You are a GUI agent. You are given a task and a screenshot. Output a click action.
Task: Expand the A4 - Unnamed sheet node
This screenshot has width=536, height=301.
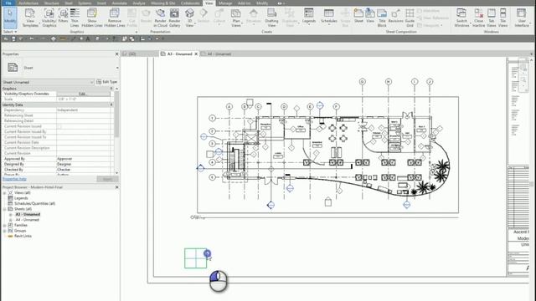pos(10,220)
